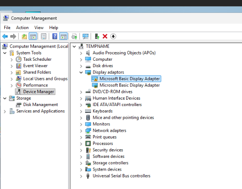Screen dimensions: 242x189
Task: Open the Action menu
Action: coord(22,28)
